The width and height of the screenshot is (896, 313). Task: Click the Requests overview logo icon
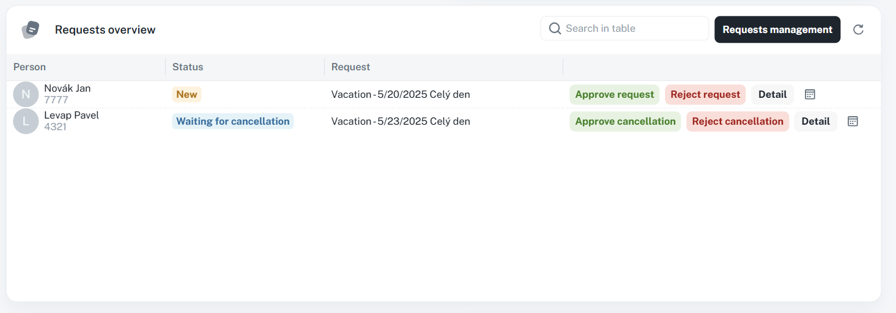(31, 29)
